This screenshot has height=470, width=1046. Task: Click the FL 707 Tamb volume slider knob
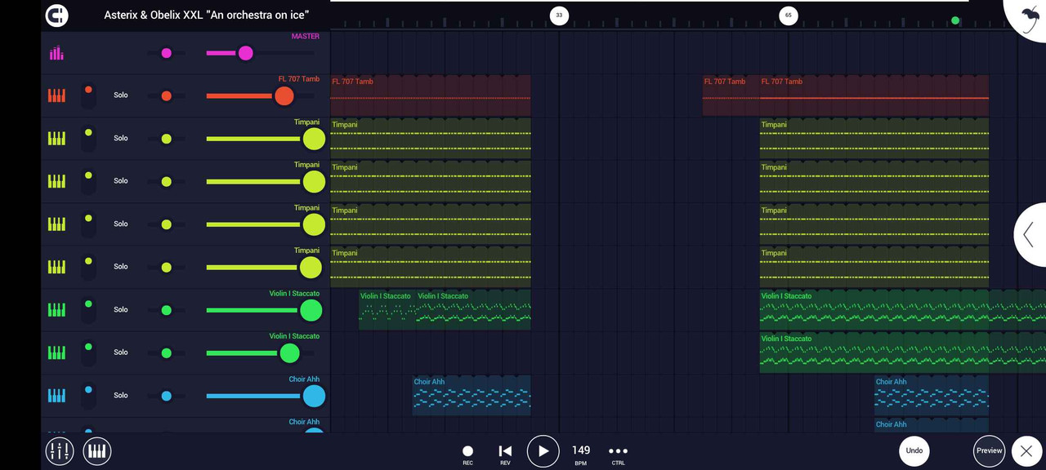[284, 96]
